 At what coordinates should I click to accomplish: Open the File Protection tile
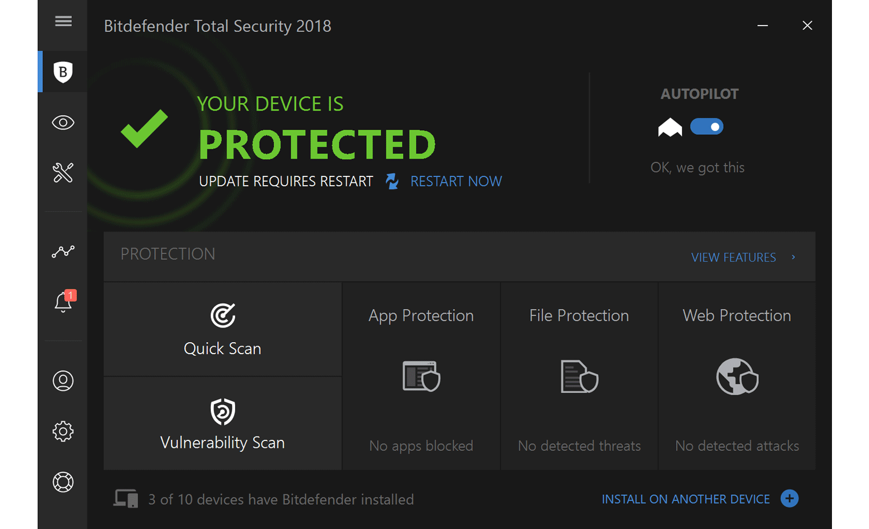(579, 376)
